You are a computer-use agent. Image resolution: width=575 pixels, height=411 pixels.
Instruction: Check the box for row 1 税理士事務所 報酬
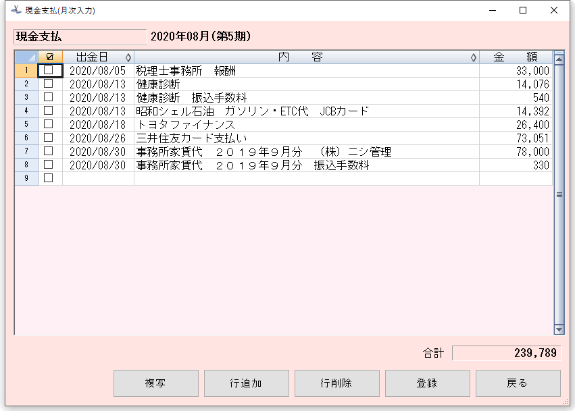pyautogui.click(x=49, y=70)
